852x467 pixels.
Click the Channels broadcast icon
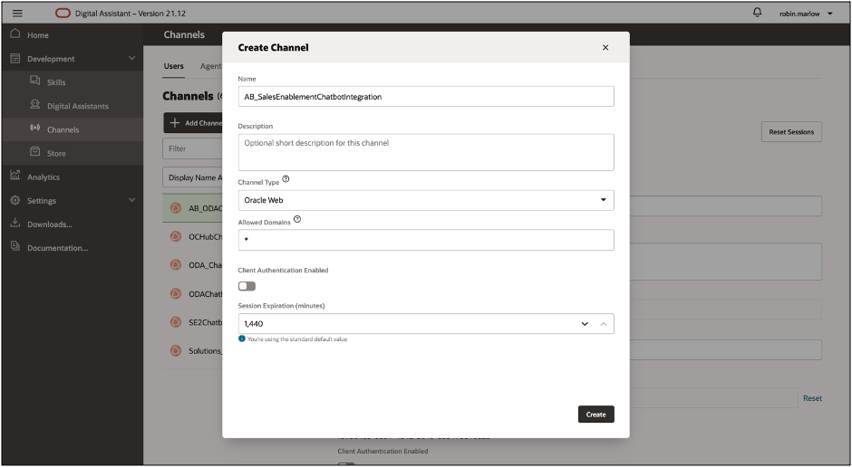click(x=34, y=128)
